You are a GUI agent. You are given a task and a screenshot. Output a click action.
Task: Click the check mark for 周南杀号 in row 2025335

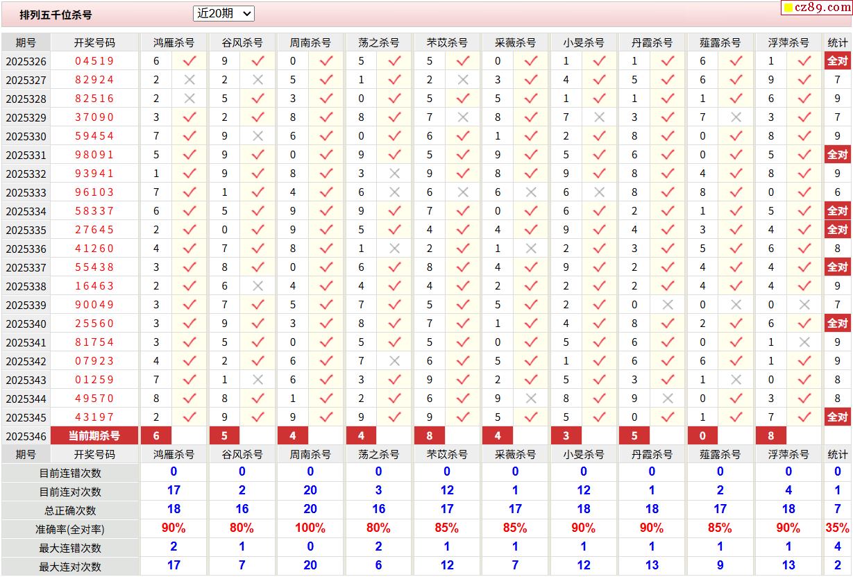pyautogui.click(x=326, y=230)
